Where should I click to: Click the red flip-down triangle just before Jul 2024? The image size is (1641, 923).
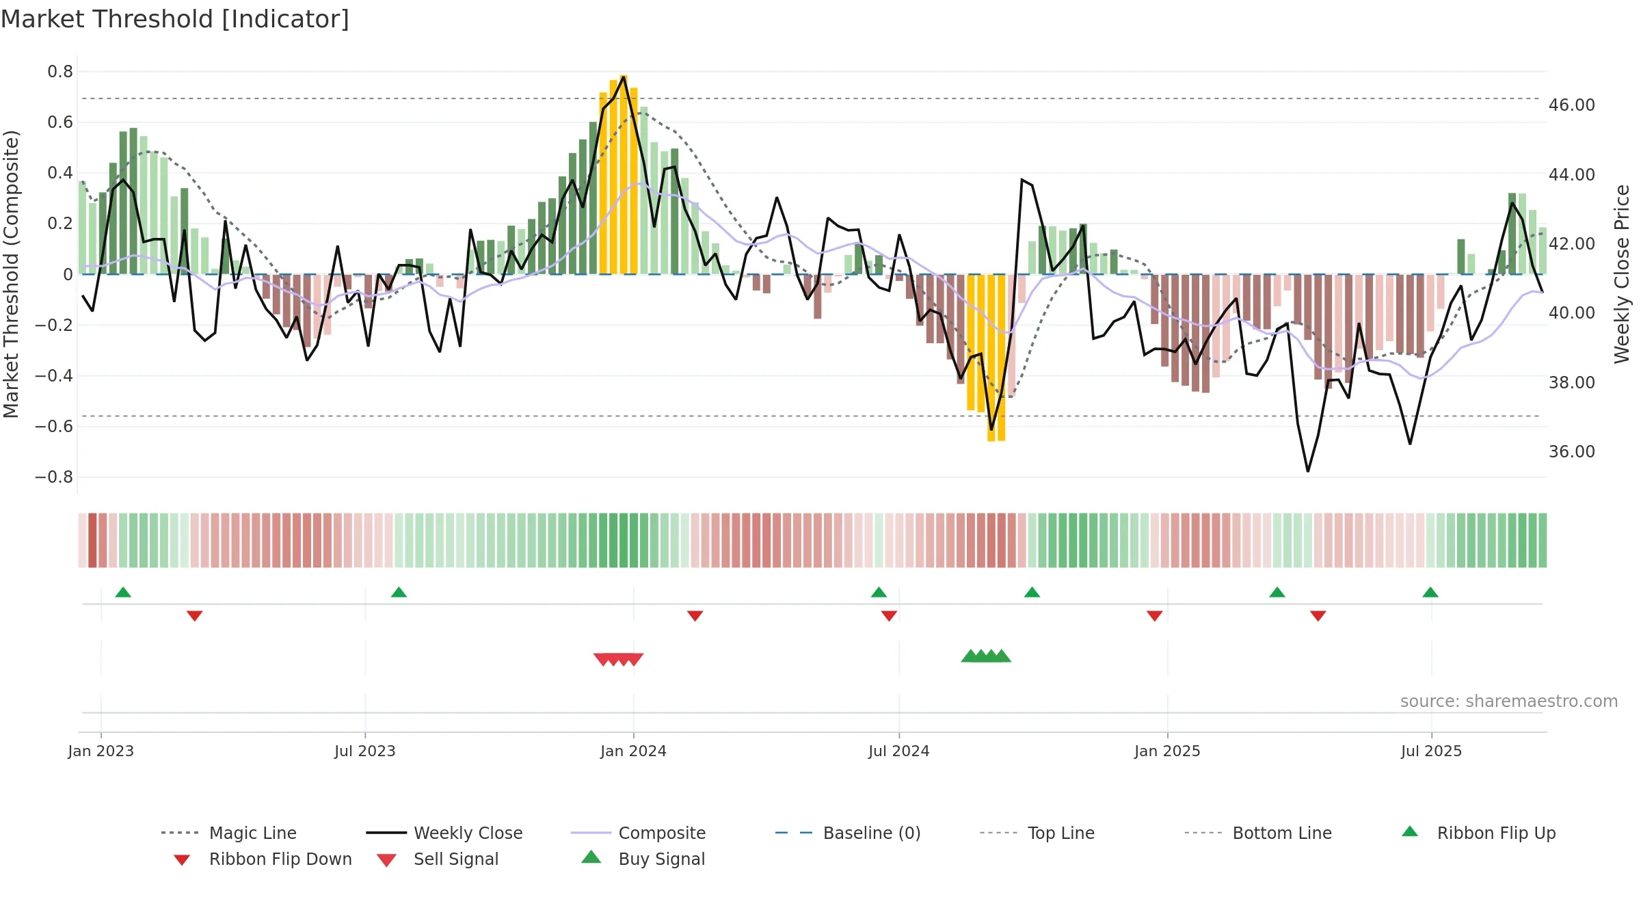(889, 616)
